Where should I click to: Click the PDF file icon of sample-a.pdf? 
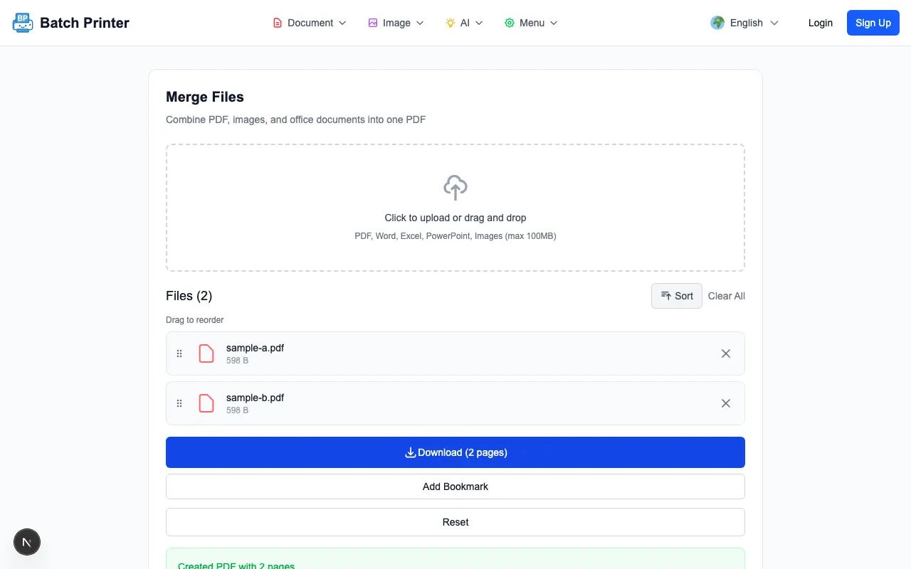tap(206, 353)
